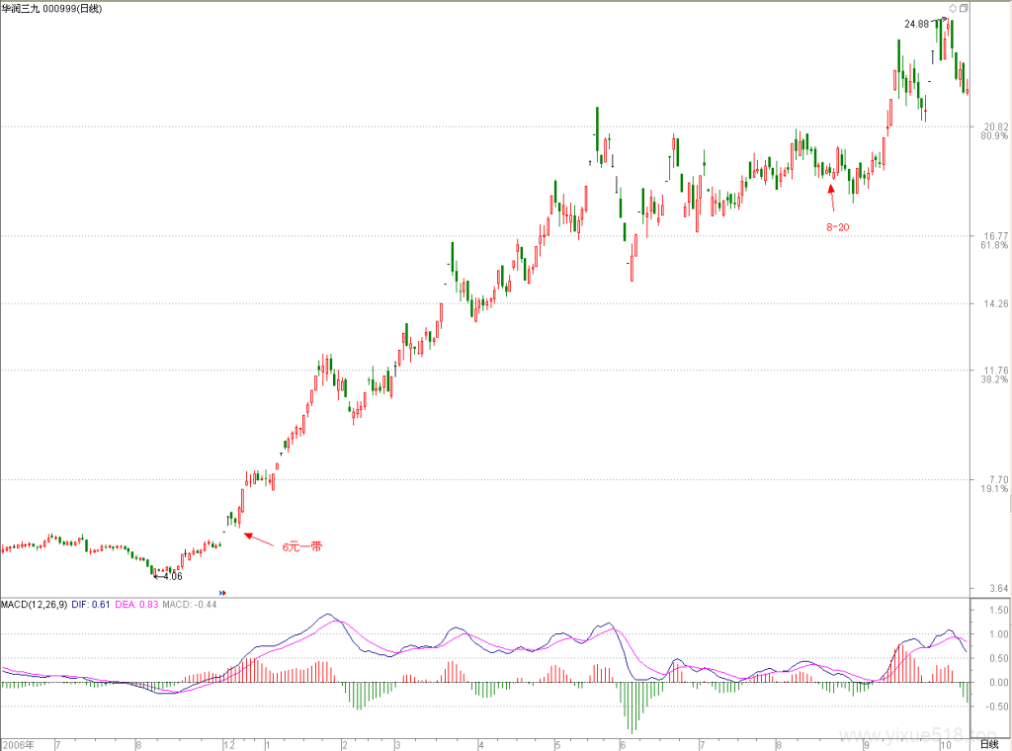This screenshot has height=751, width=1012.
Task: Click the 24.88 high price marker
Action: coord(916,24)
